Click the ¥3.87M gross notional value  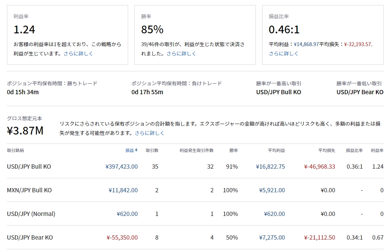pyautogui.click(x=25, y=131)
